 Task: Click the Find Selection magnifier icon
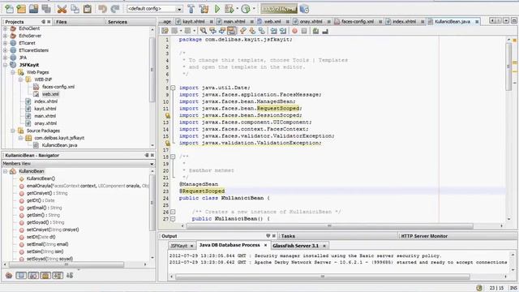pos(204,31)
